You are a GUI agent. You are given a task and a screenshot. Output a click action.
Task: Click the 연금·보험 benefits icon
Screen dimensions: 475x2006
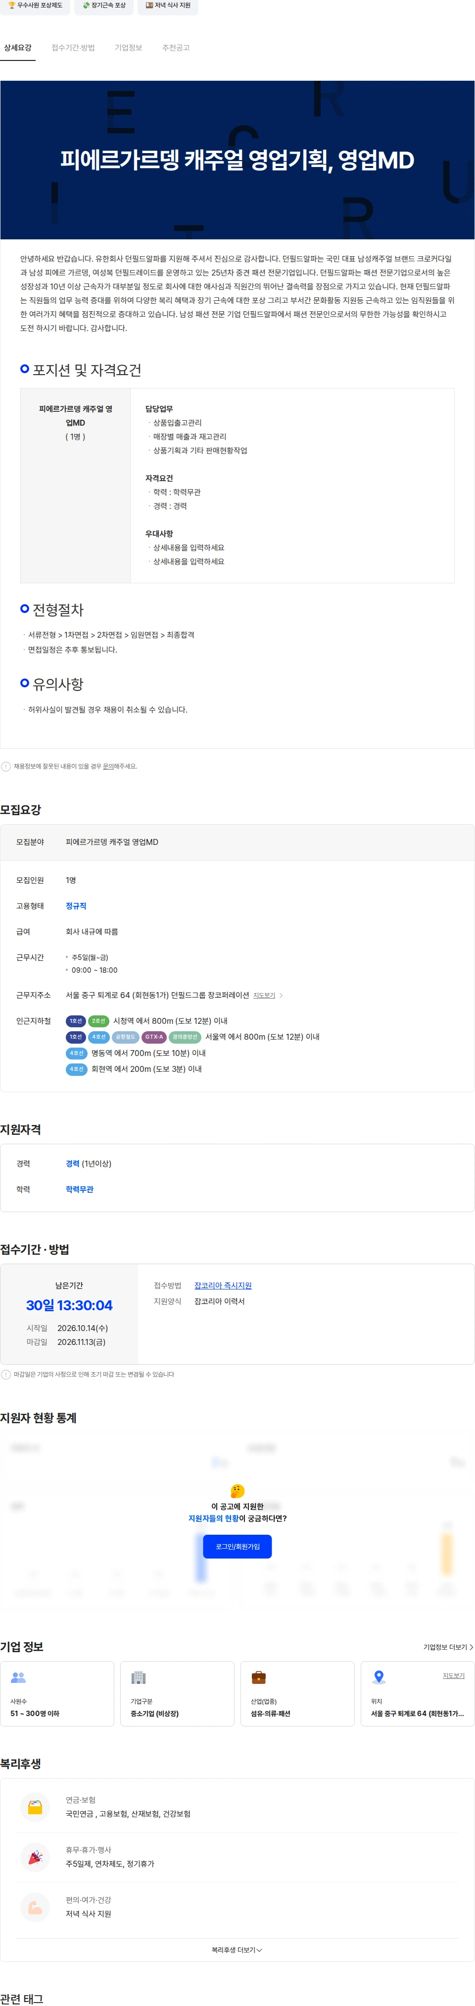pyautogui.click(x=35, y=1807)
